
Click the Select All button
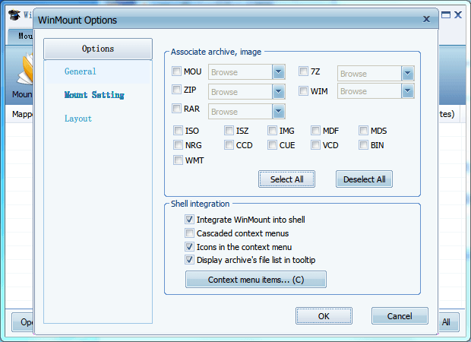pos(287,179)
